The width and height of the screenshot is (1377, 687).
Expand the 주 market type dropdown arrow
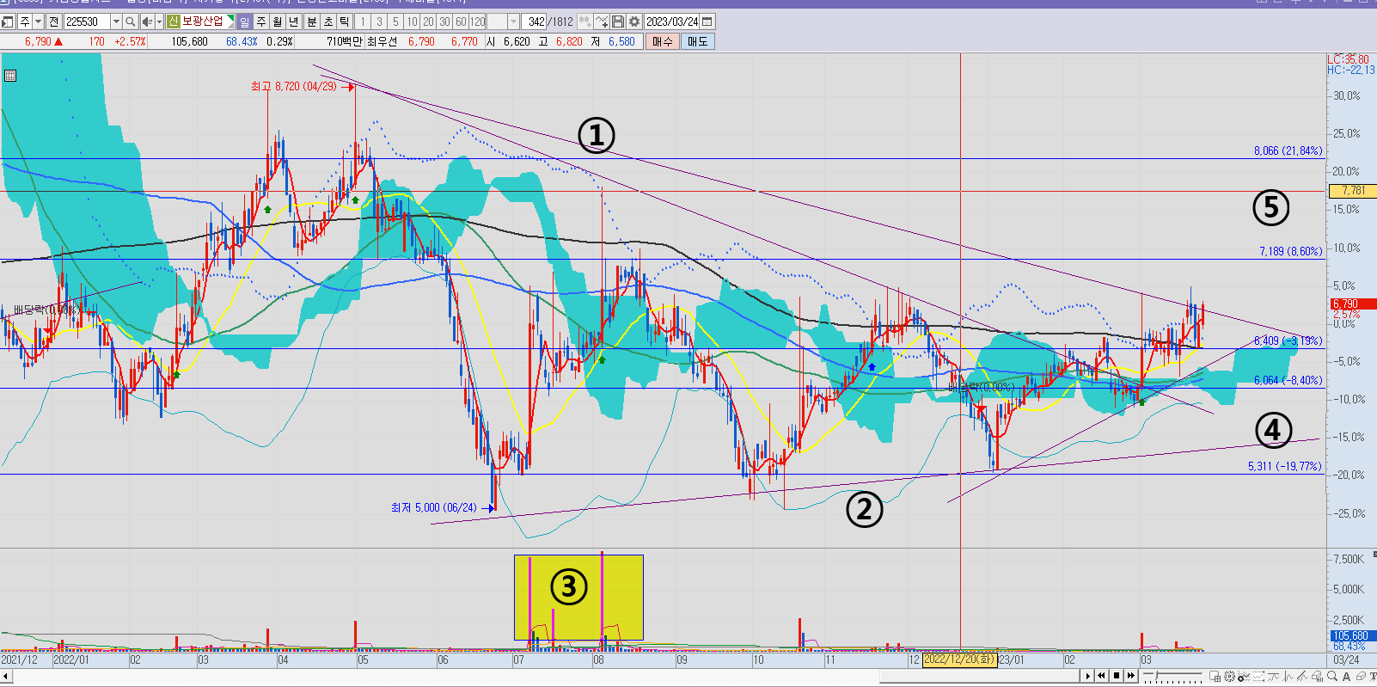pos(39,21)
